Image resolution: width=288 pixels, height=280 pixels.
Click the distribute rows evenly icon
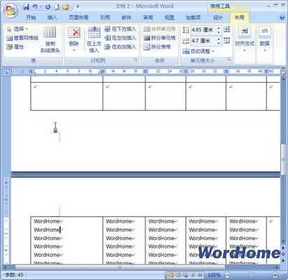pos(227,29)
